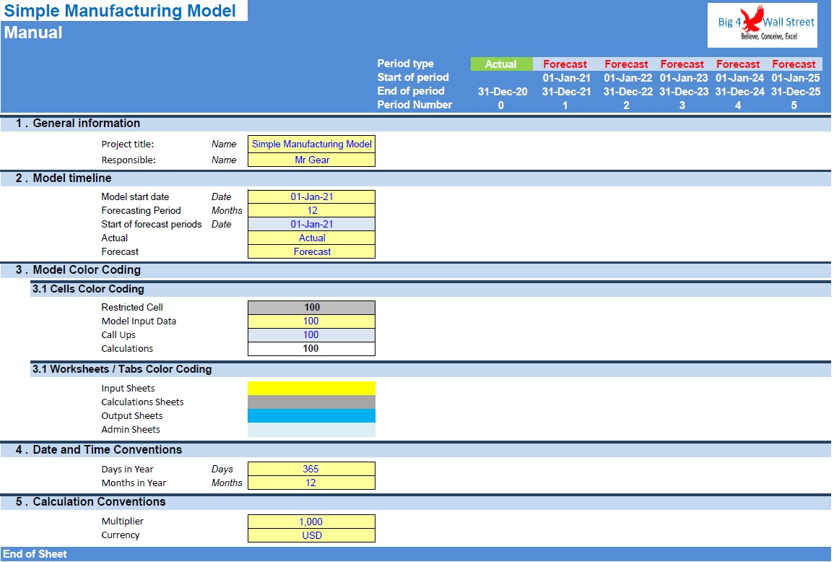Click the Start of forecast periods cell
Screen dimensions: 834x562
point(312,225)
